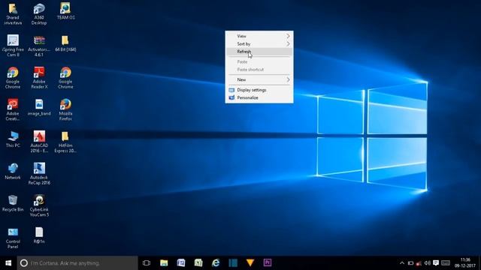This screenshot has width=481, height=270.
Task: Open the View submenu in context menu
Action: [259, 36]
